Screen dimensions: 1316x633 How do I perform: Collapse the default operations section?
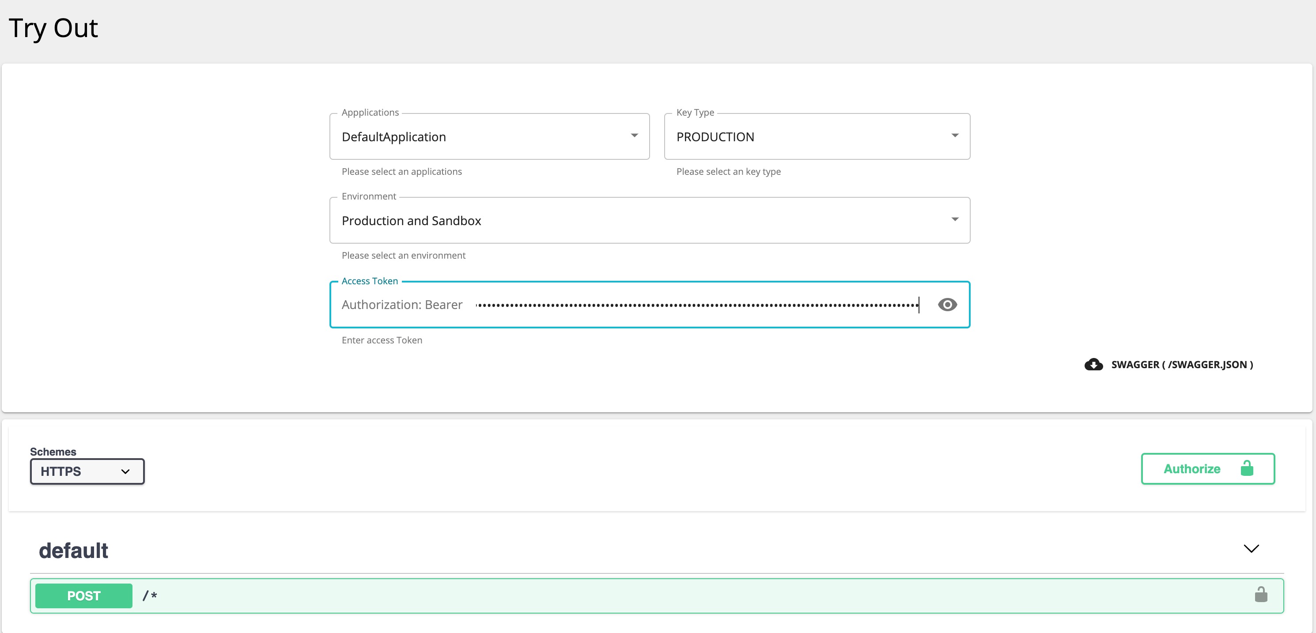(1251, 549)
